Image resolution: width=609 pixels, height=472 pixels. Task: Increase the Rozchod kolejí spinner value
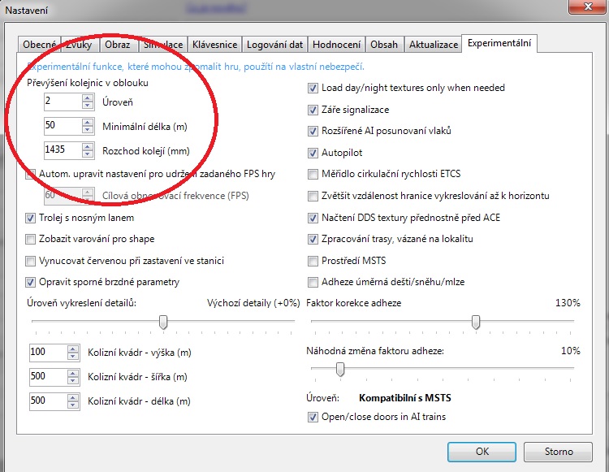click(x=87, y=146)
